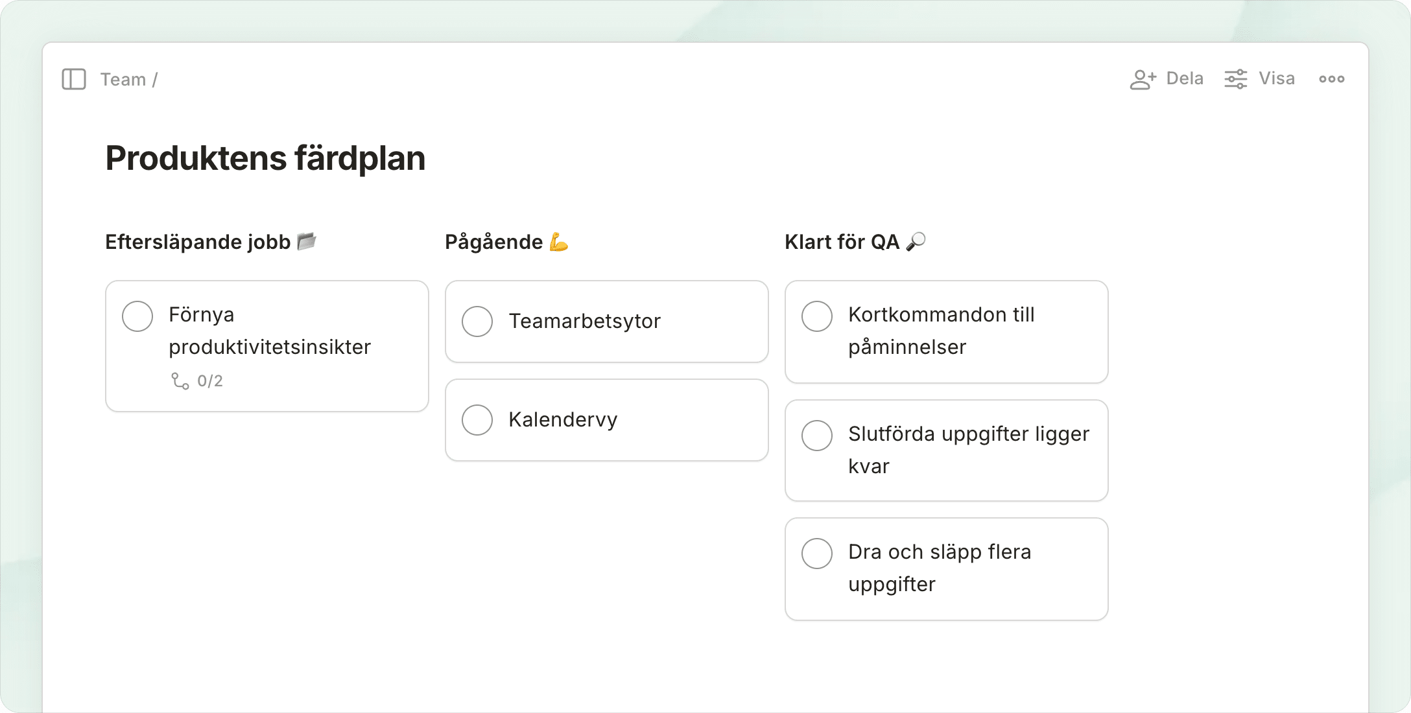Viewport: 1411px width, 713px height.
Task: Select the Pågående section header
Action: click(x=493, y=242)
